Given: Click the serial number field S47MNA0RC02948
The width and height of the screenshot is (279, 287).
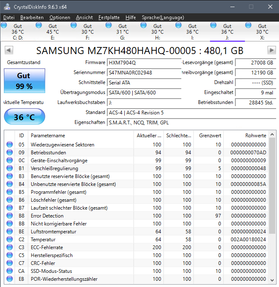Looking at the screenshot, I should [144, 73].
